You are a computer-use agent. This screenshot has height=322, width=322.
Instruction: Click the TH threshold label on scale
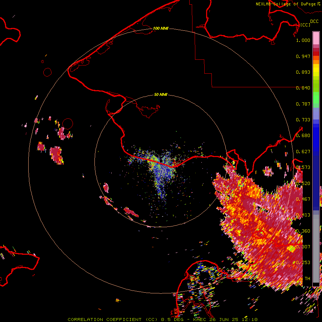click(307, 279)
